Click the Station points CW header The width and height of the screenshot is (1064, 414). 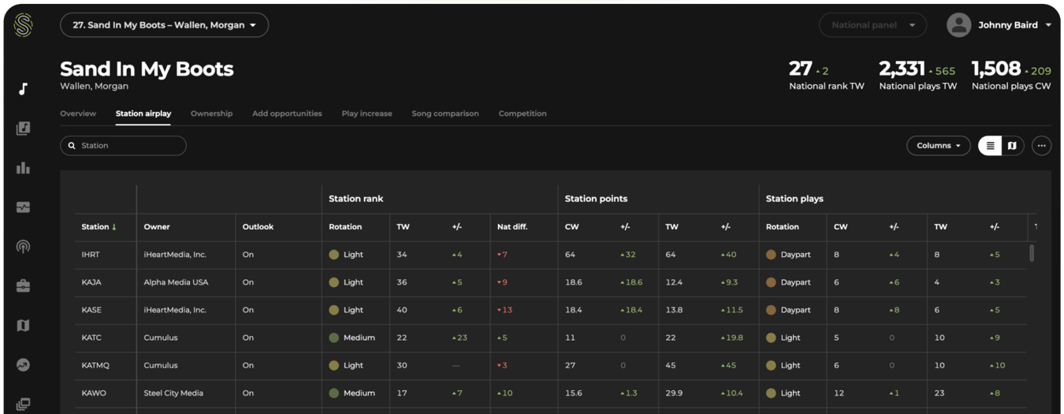coord(571,227)
